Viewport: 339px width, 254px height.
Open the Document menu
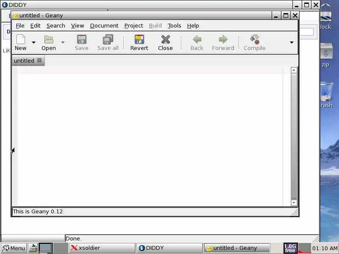pyautogui.click(x=104, y=26)
